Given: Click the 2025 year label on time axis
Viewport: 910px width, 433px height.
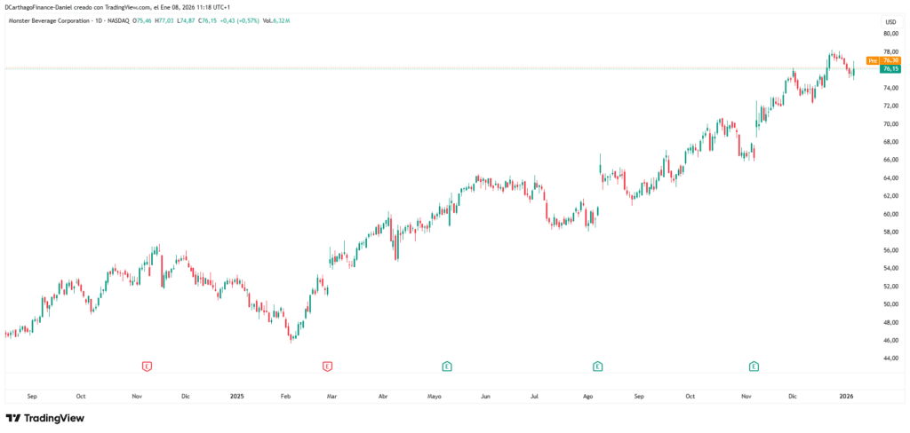Looking at the screenshot, I should click(x=236, y=397).
